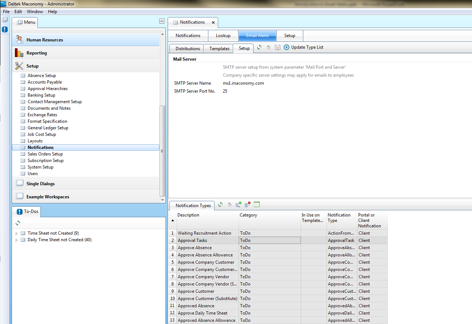Click add row icon in Notification Types toolbar

(239, 205)
